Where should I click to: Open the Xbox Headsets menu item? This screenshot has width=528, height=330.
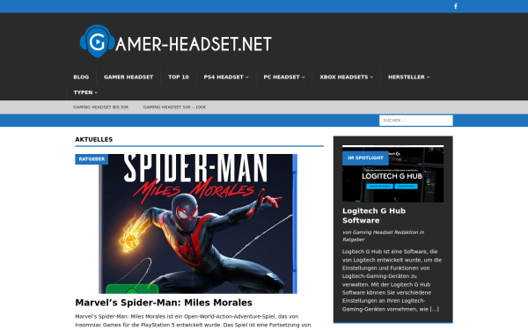[x=344, y=77]
